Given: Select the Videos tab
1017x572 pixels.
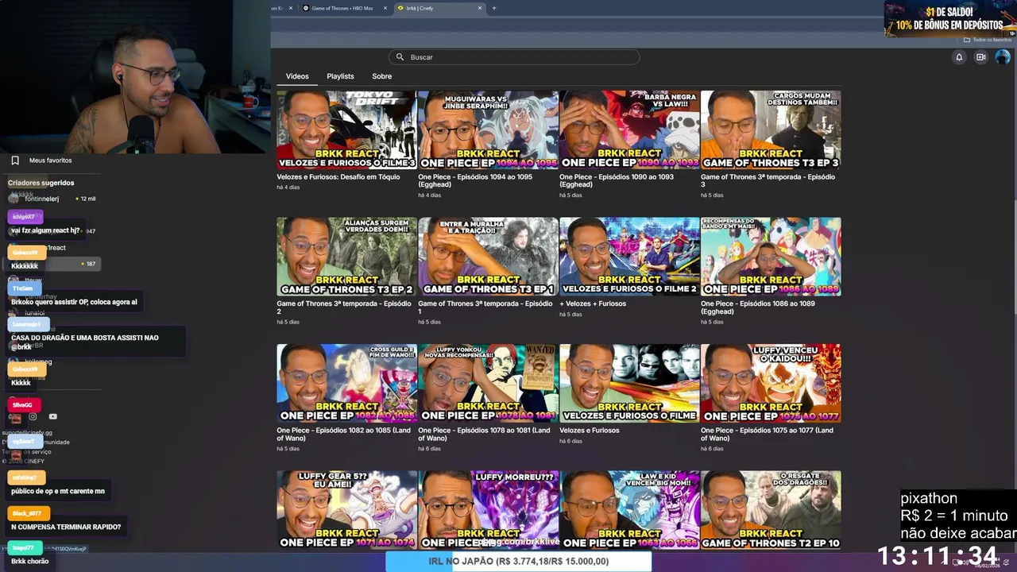Looking at the screenshot, I should point(297,76).
